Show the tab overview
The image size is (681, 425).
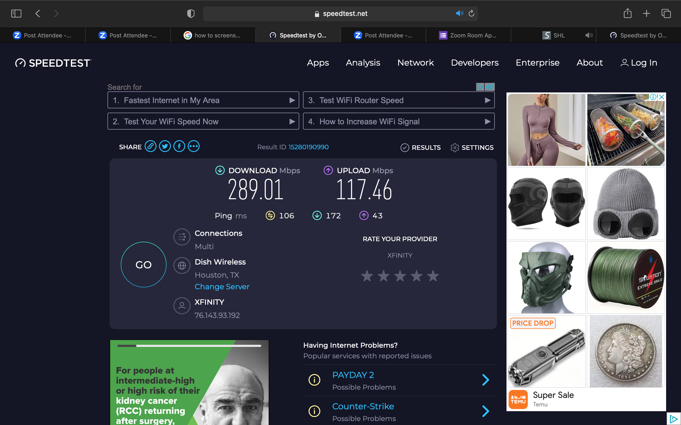pos(666,14)
